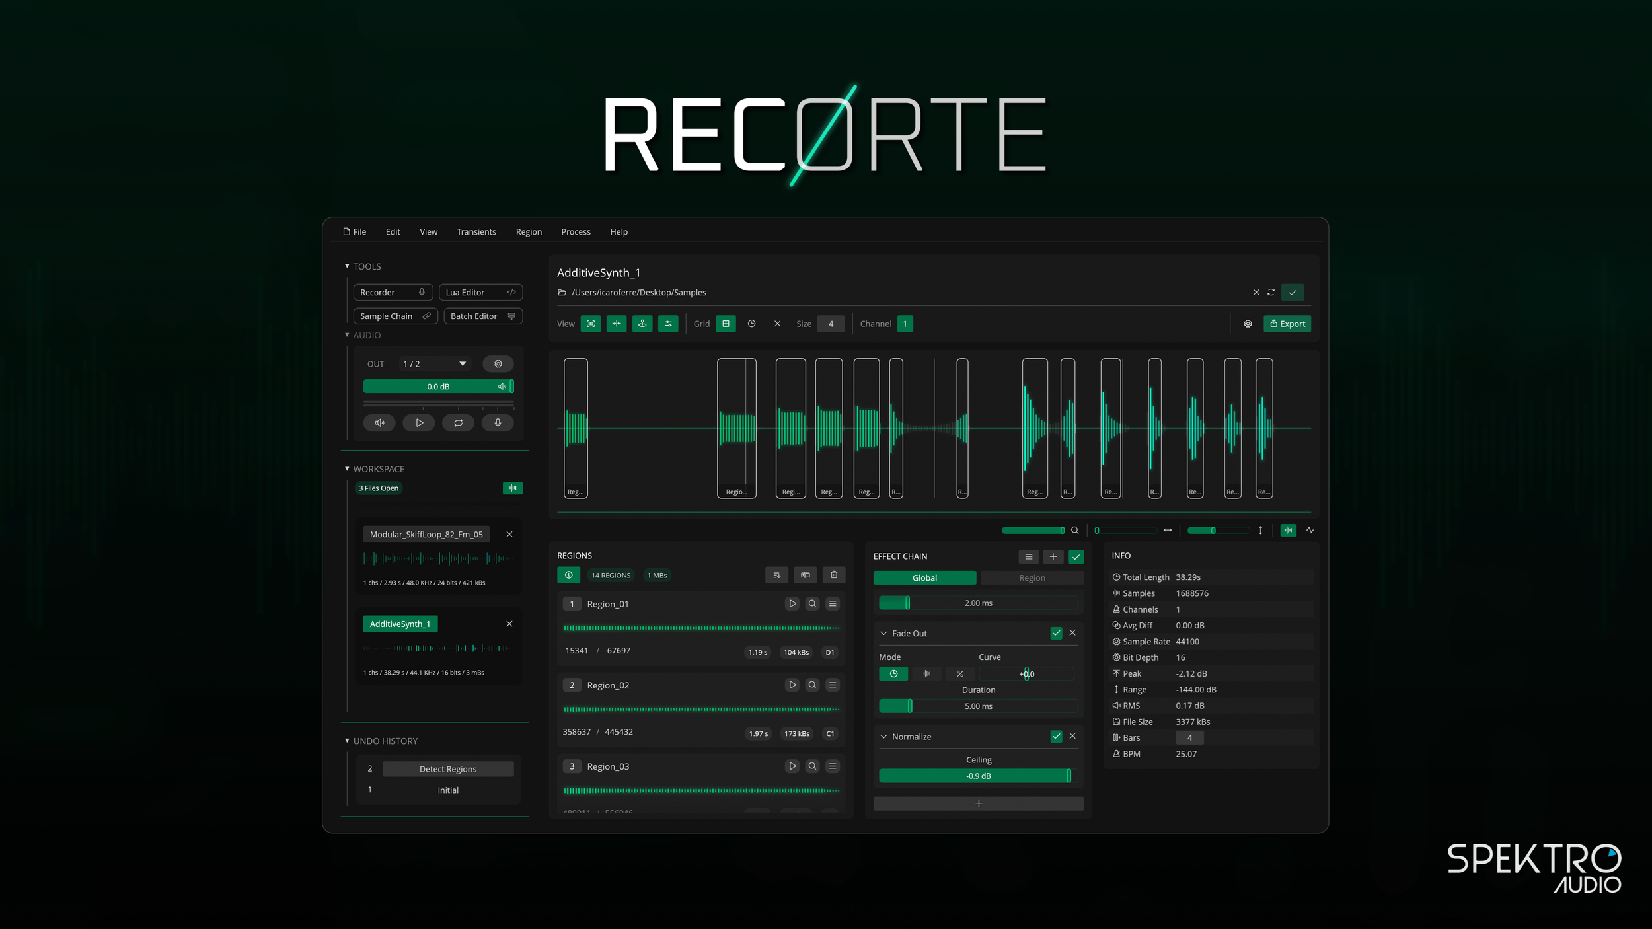
Task: Collapse the Normalize effect
Action: click(883, 736)
